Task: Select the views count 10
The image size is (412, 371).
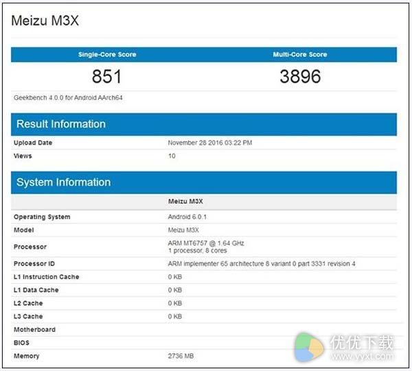Action: 172,156
